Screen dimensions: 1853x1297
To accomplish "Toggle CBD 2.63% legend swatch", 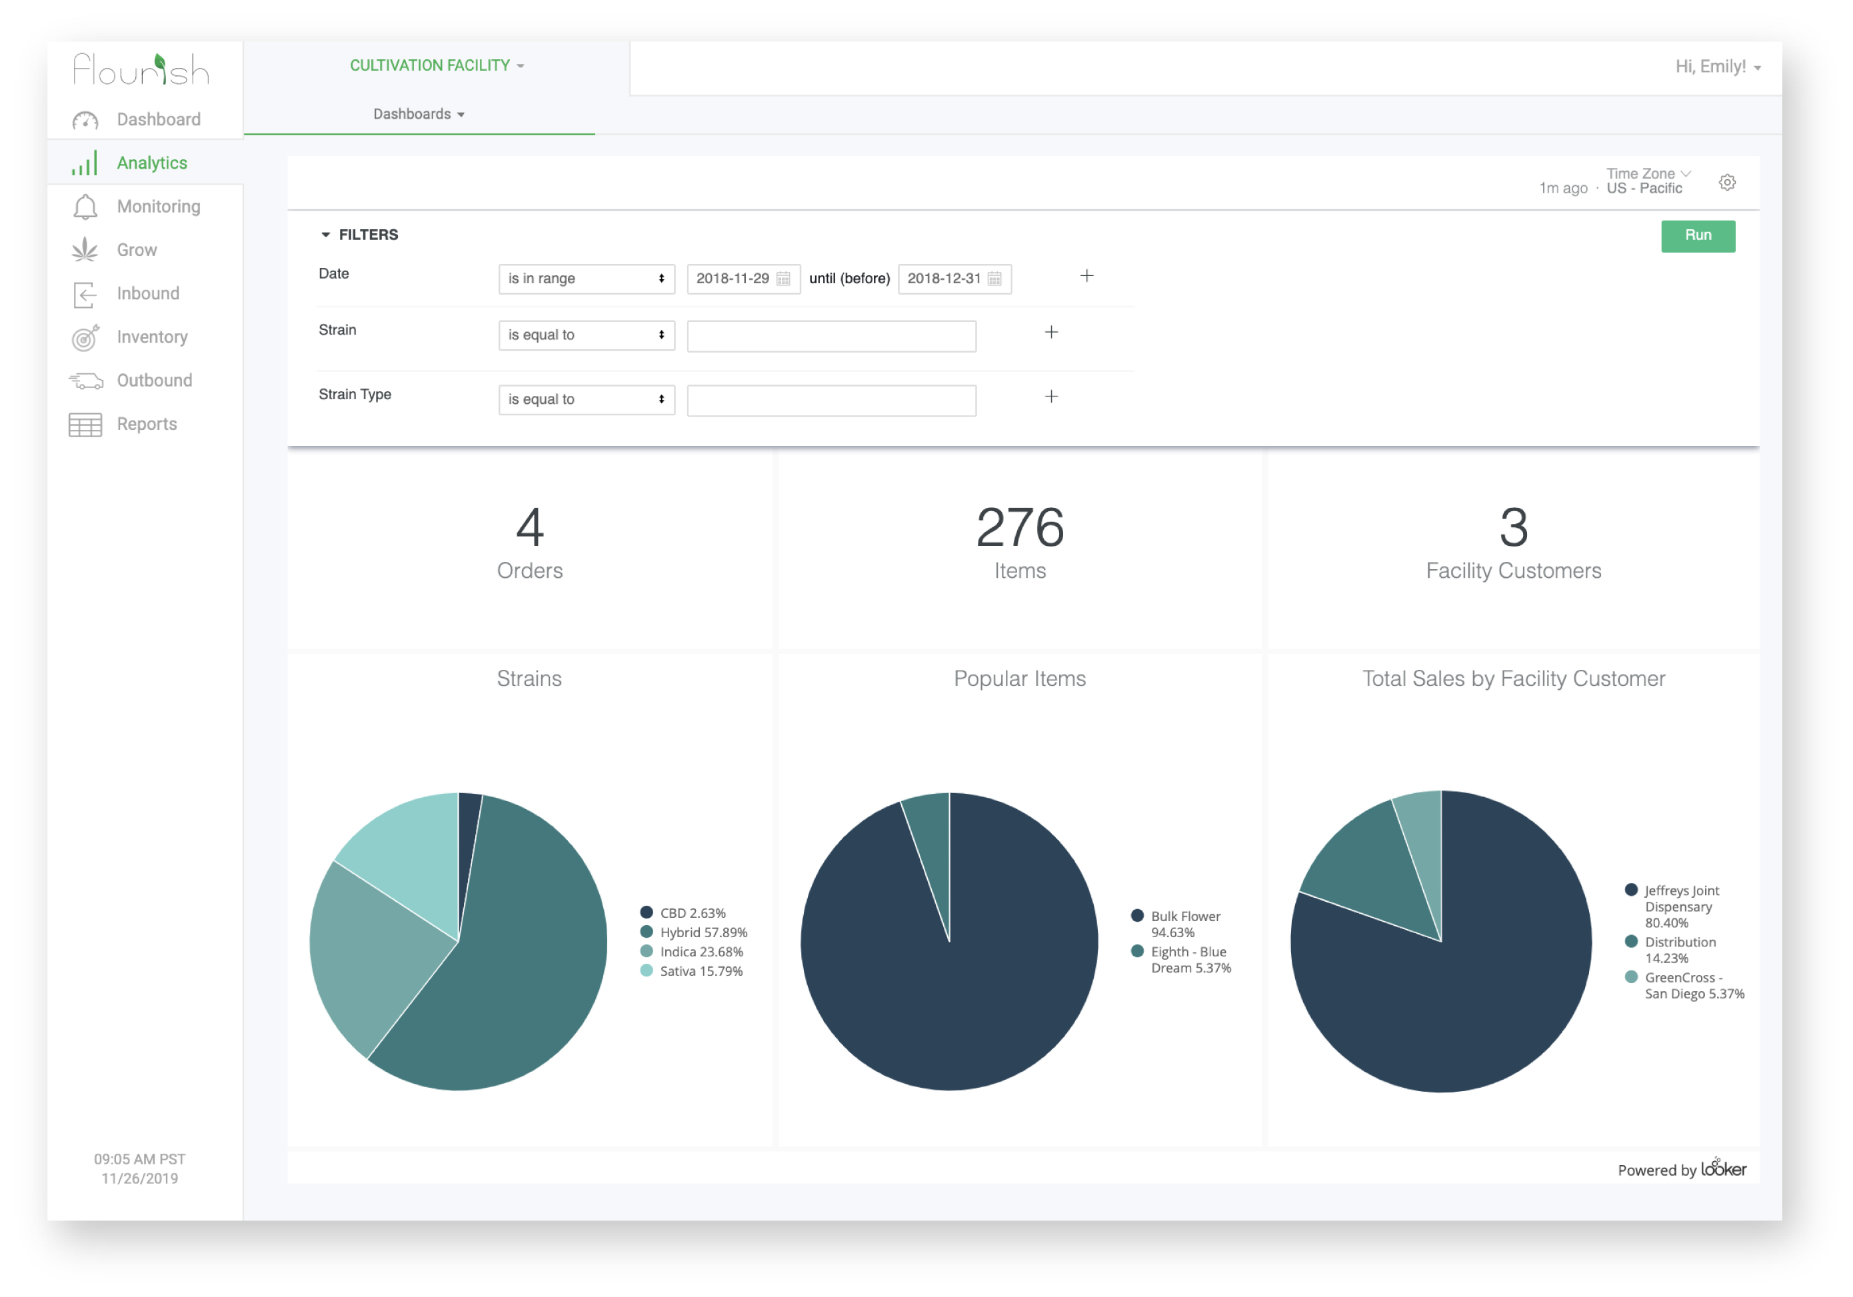I will click(x=646, y=912).
